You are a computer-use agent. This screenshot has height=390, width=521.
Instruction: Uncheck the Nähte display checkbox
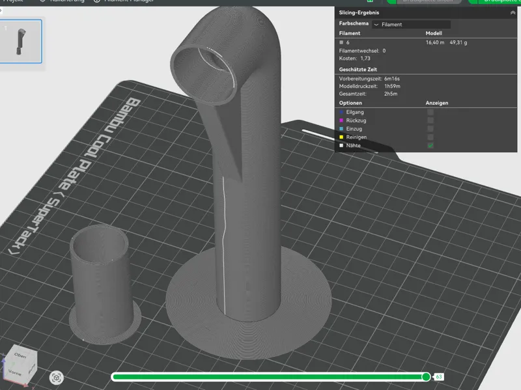click(x=430, y=145)
